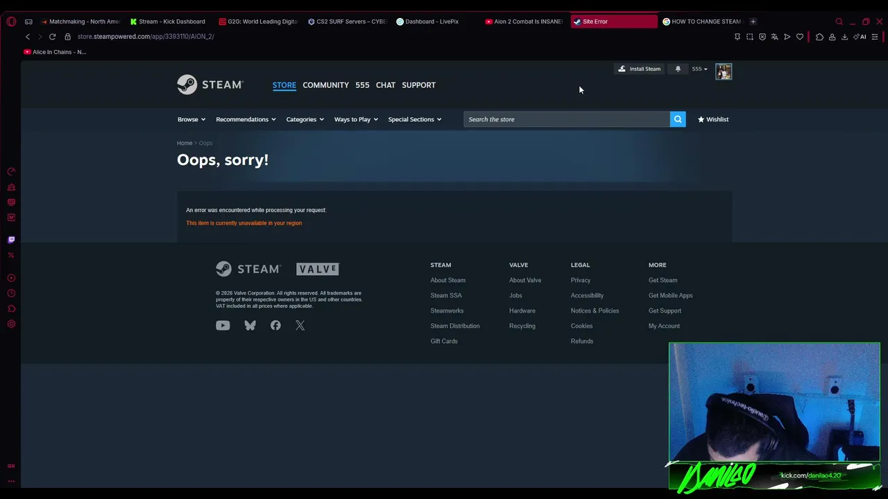This screenshot has width=888, height=499.
Task: Open Steam's Facebook social icon
Action: coord(275,325)
